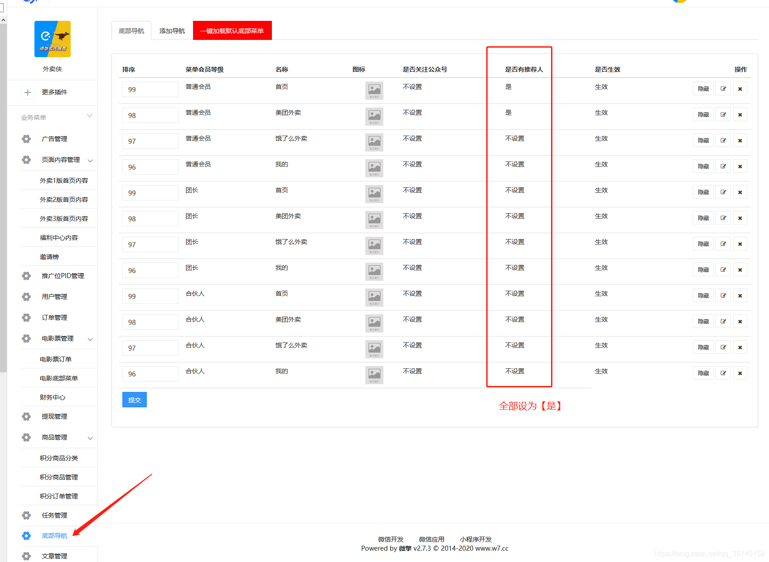Screen dimensions: 769x562
Task: Click sort field of 合伙人 我的 row
Action: click(x=150, y=374)
